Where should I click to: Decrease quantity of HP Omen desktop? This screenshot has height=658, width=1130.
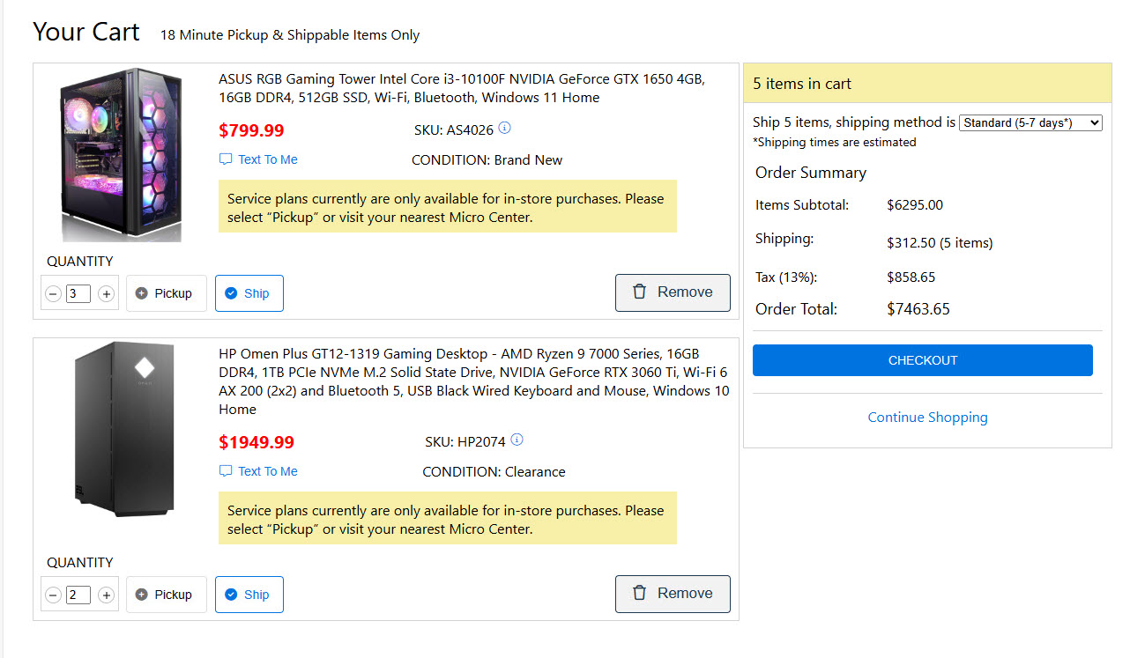click(53, 595)
